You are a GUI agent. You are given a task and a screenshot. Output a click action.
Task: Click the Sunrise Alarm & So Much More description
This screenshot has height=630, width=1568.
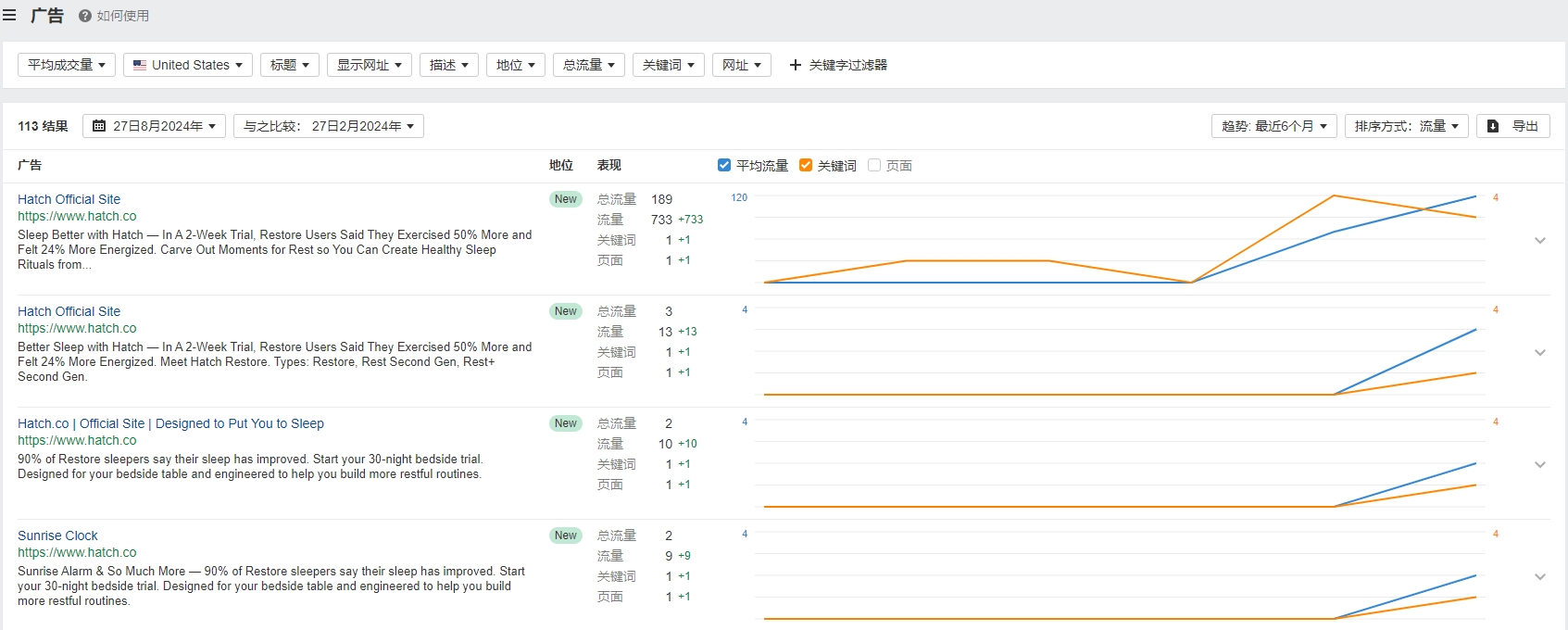271,586
